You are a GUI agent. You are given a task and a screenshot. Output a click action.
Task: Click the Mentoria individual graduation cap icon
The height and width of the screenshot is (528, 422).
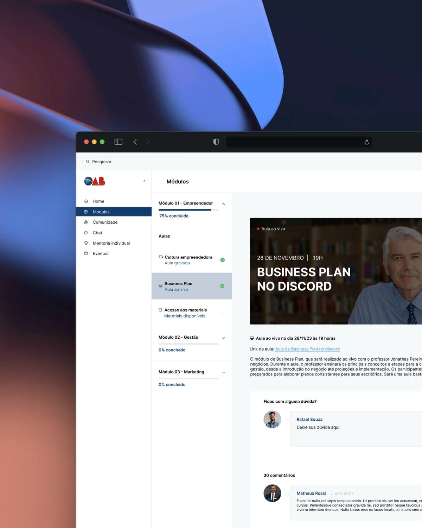click(86, 243)
